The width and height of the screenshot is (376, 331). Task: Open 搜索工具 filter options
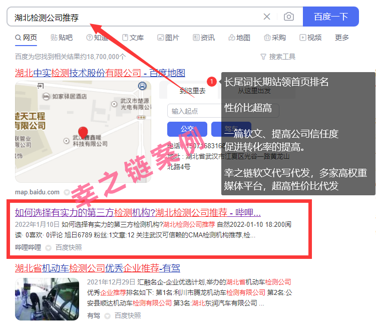coord(278,57)
